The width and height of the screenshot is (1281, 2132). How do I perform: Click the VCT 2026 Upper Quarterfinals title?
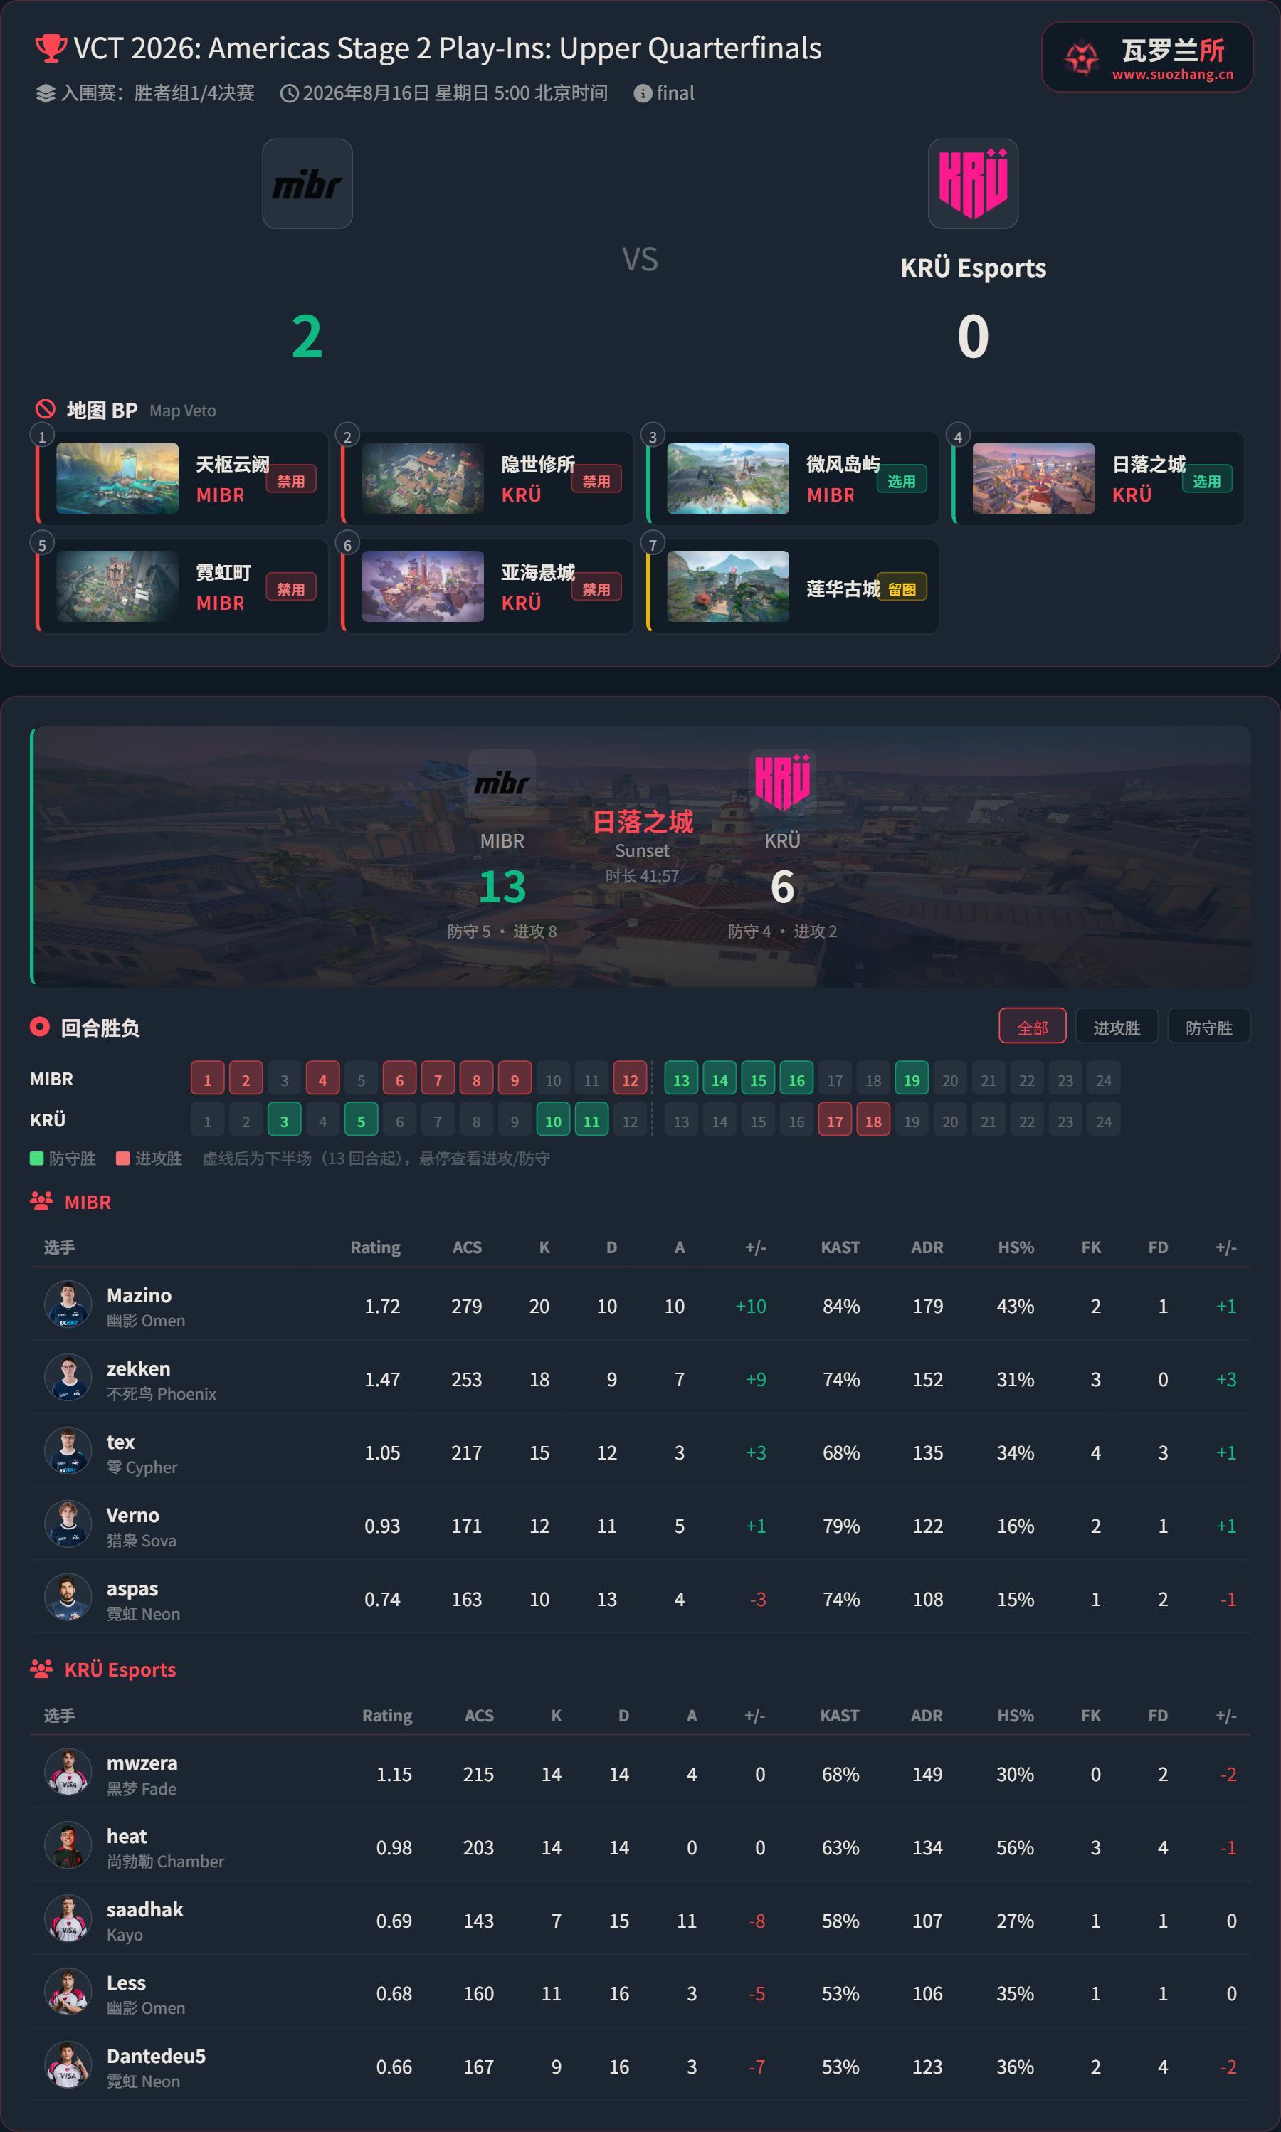tap(447, 48)
